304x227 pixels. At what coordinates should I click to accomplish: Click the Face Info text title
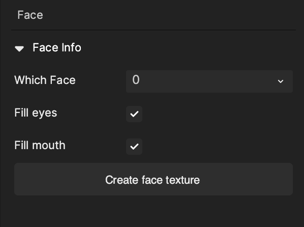click(x=57, y=47)
